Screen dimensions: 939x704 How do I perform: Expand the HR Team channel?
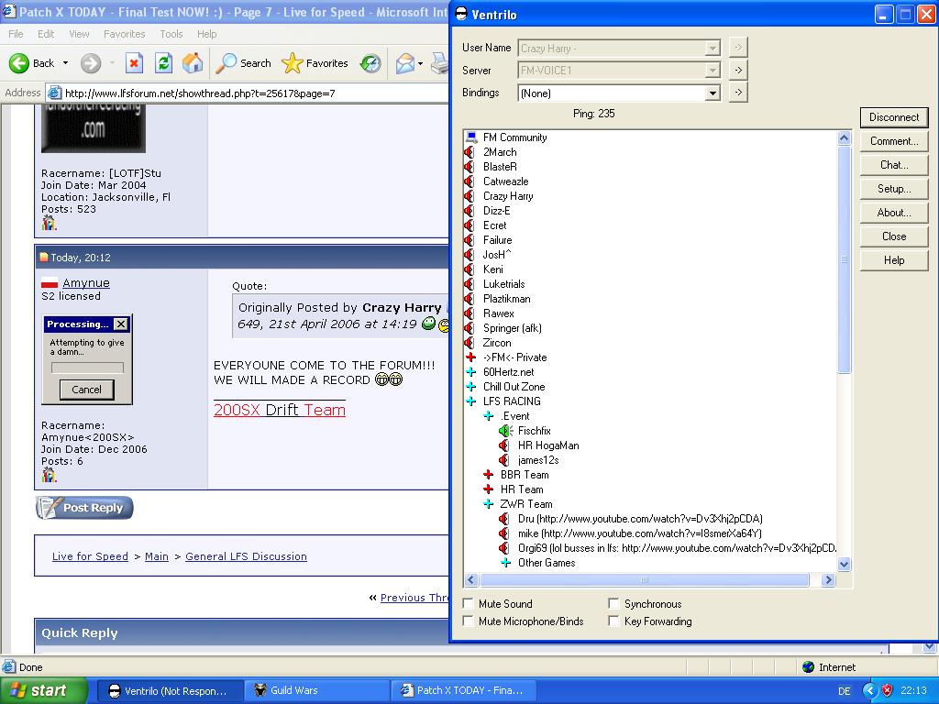click(x=489, y=489)
